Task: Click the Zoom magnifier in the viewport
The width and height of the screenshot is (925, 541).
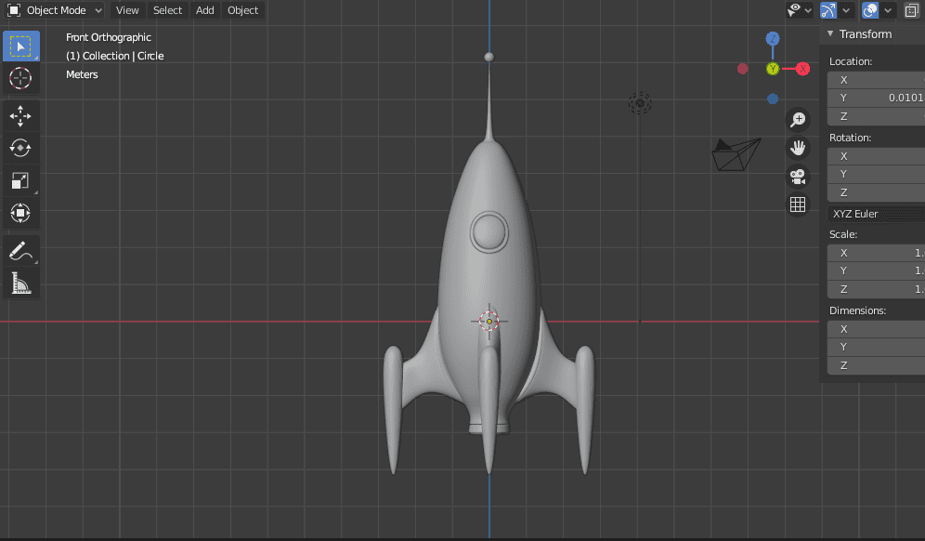Action: pos(798,119)
